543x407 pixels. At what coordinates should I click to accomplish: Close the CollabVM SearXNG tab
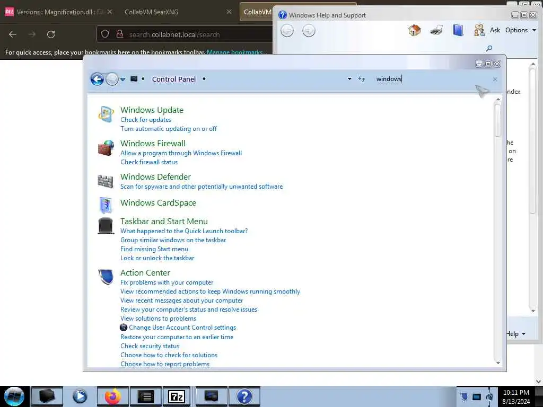pos(229,12)
